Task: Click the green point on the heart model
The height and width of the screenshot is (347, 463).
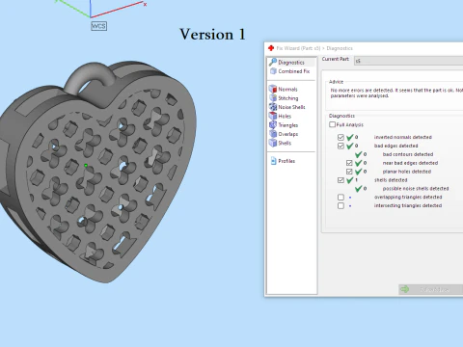Action: [x=86, y=166]
